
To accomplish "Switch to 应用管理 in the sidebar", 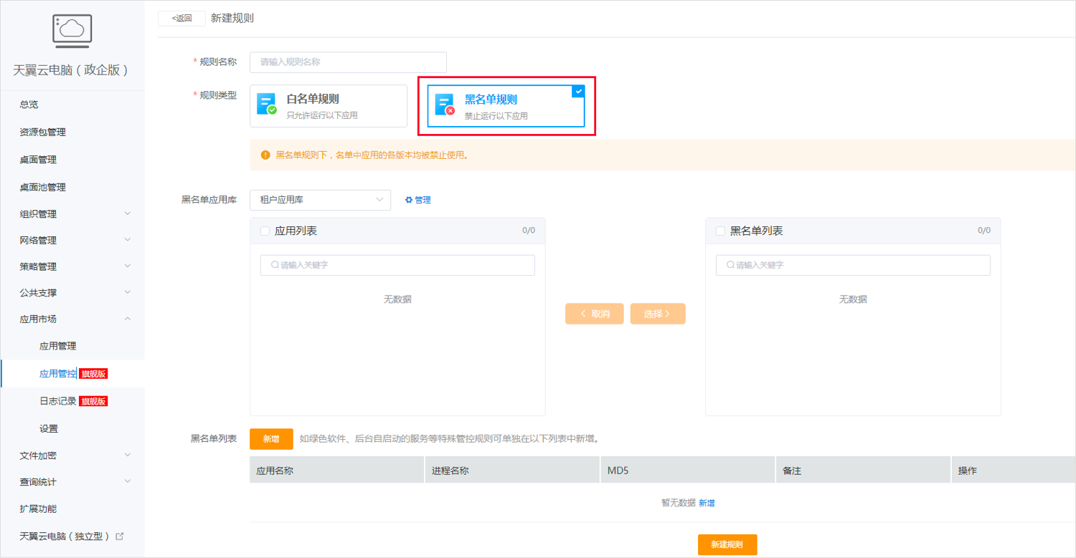I will 58,345.
